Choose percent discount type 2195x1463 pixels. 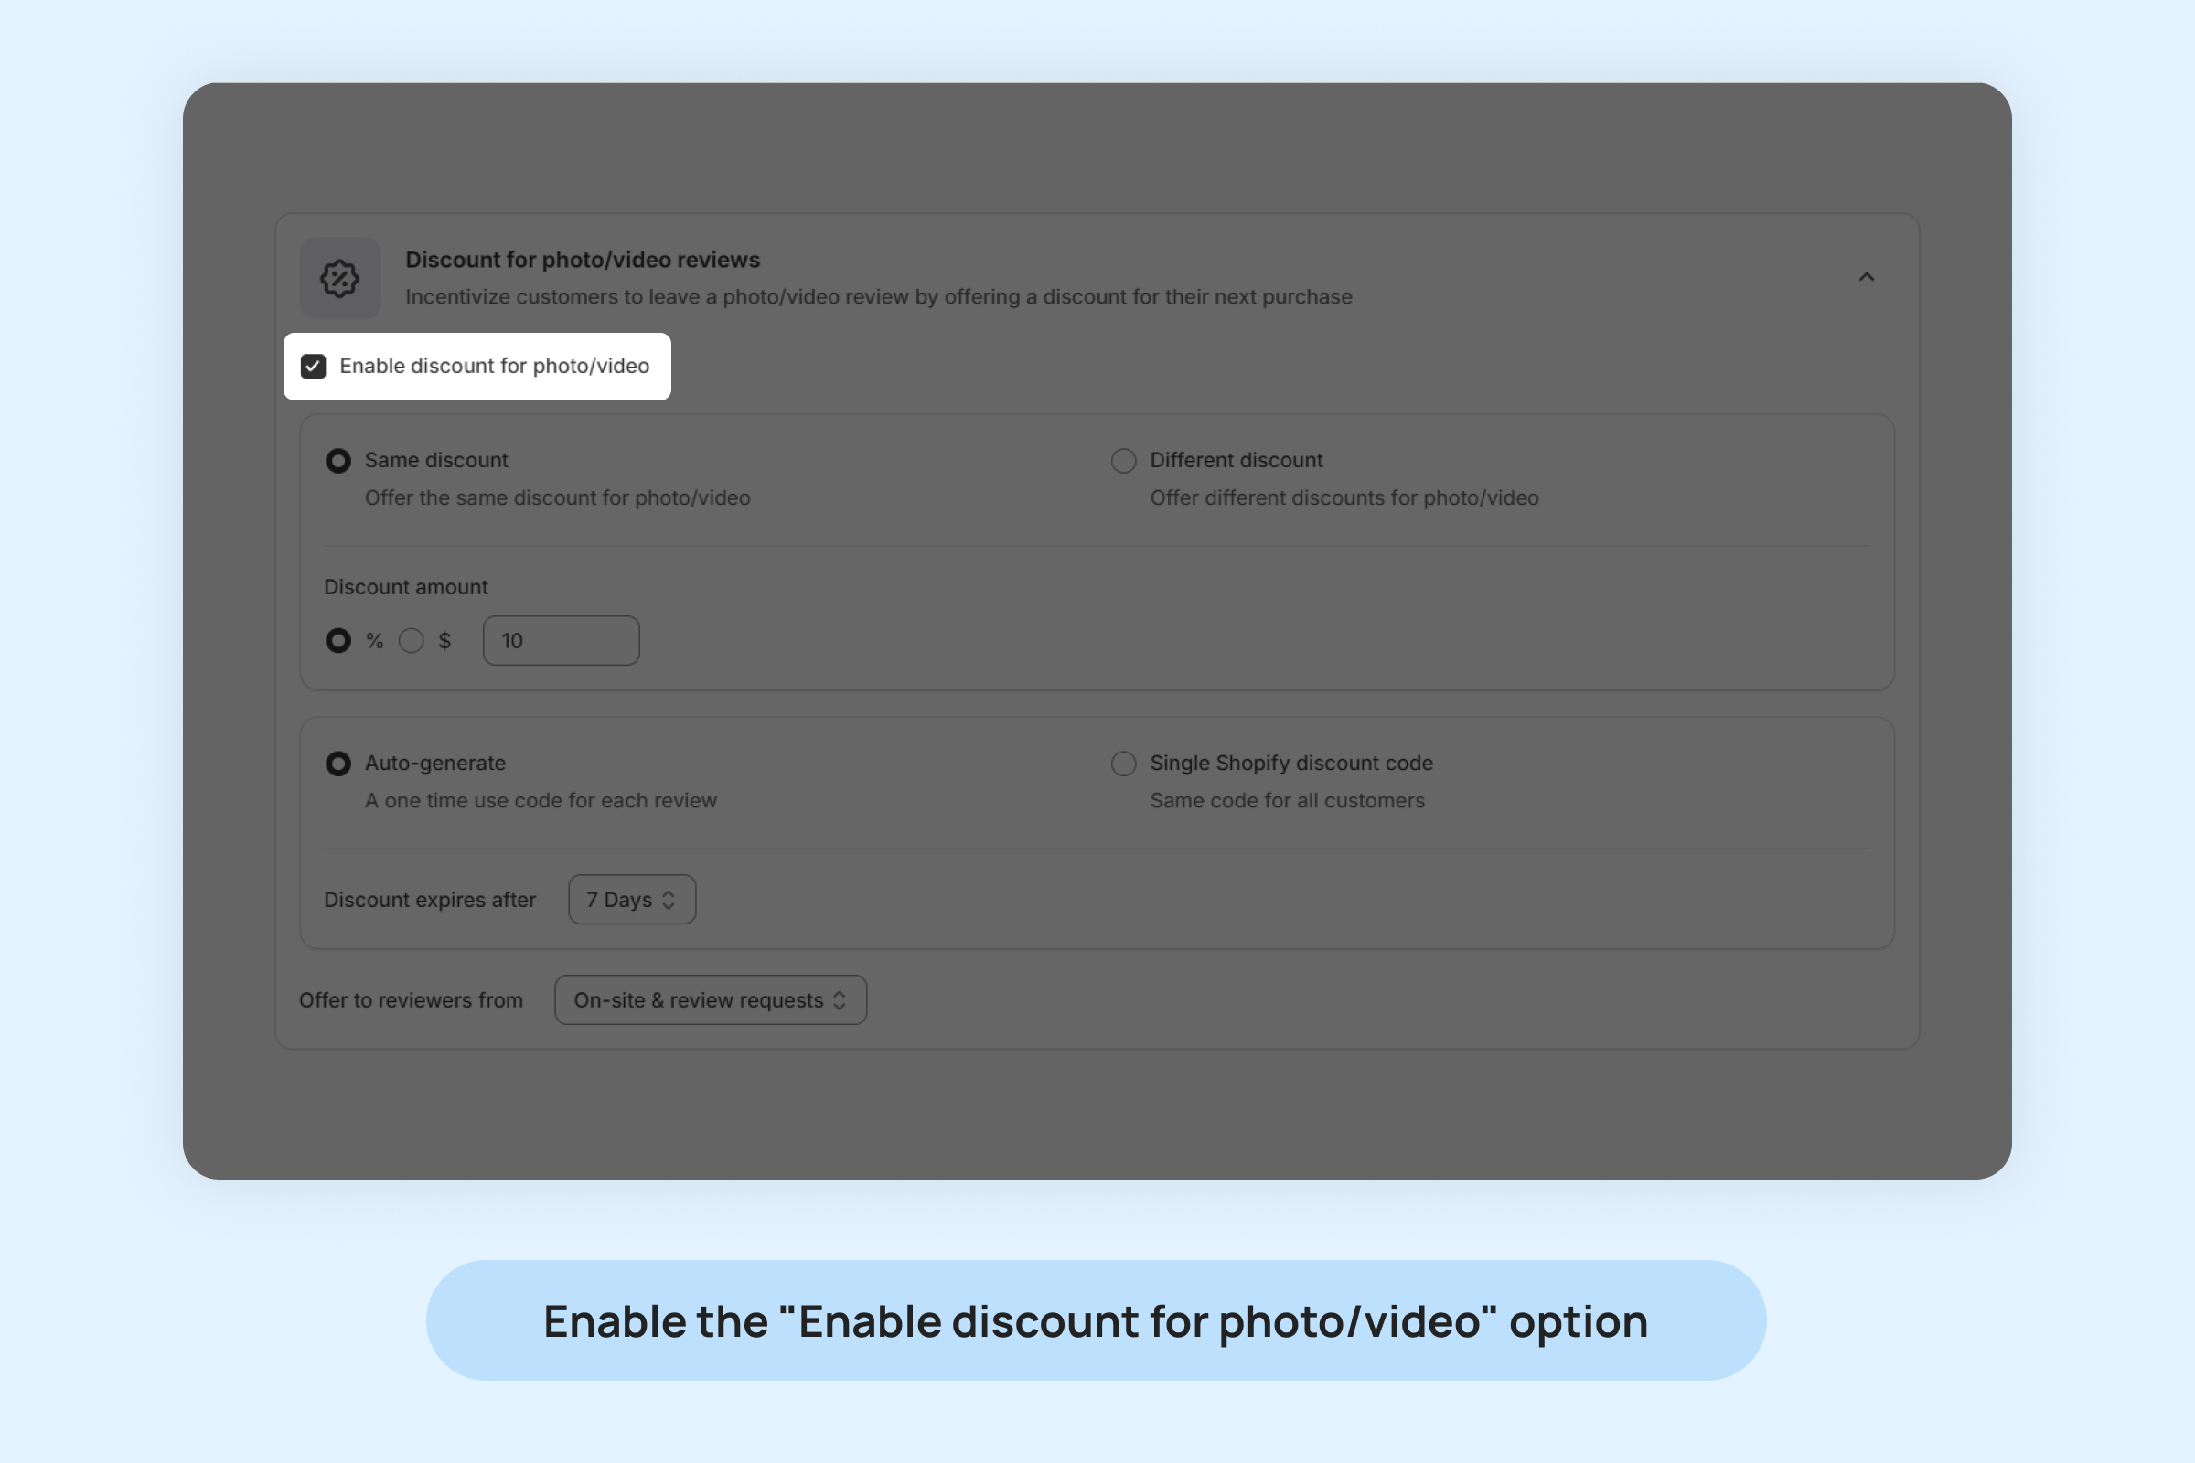[x=337, y=641]
